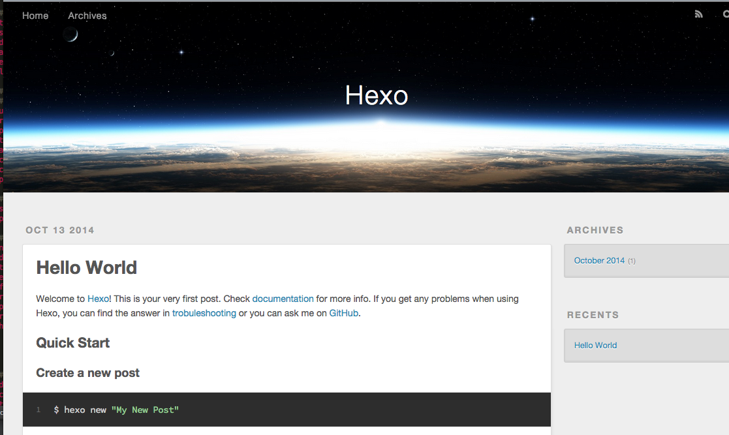The width and height of the screenshot is (729, 435).
Task: Click the Quick Start heading
Action: (x=73, y=343)
